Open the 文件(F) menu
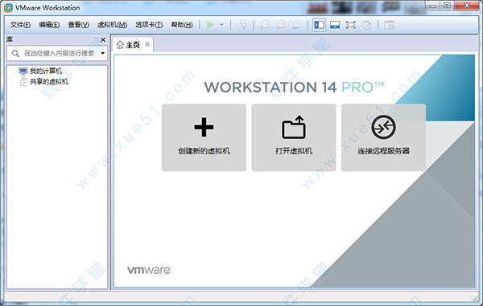 coord(20,25)
